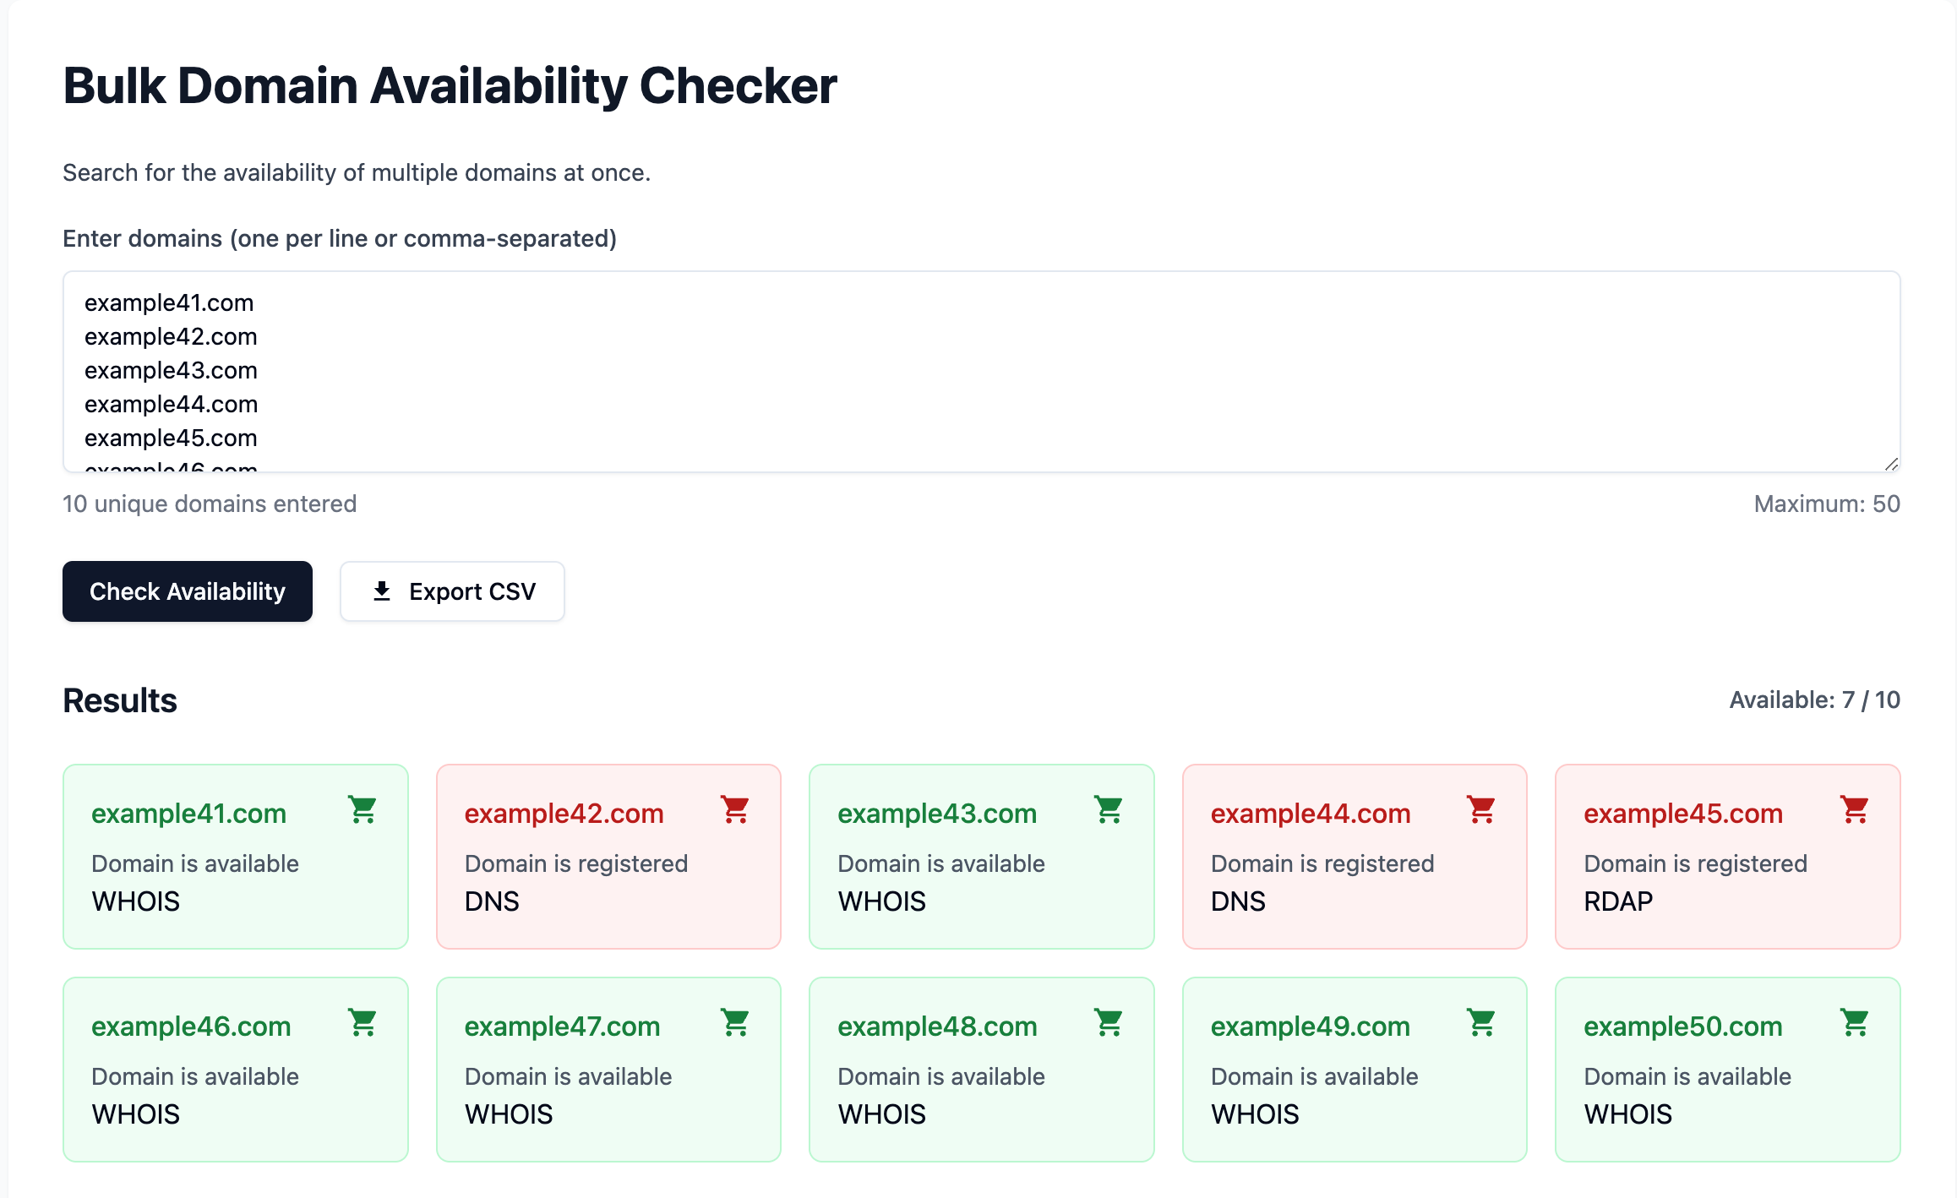The width and height of the screenshot is (1957, 1198).
Task: Click the cart icon for example45.com
Action: [x=1854, y=809]
